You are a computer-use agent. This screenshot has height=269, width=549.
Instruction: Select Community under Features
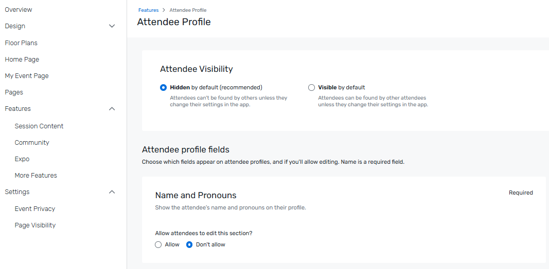(x=32, y=143)
